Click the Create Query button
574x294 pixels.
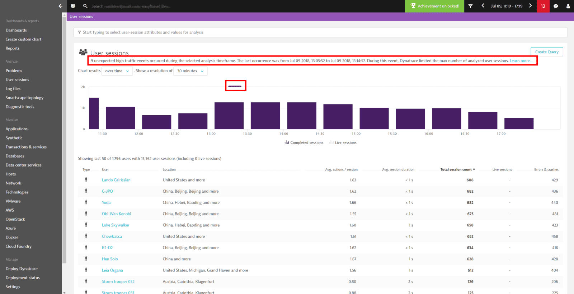point(547,52)
